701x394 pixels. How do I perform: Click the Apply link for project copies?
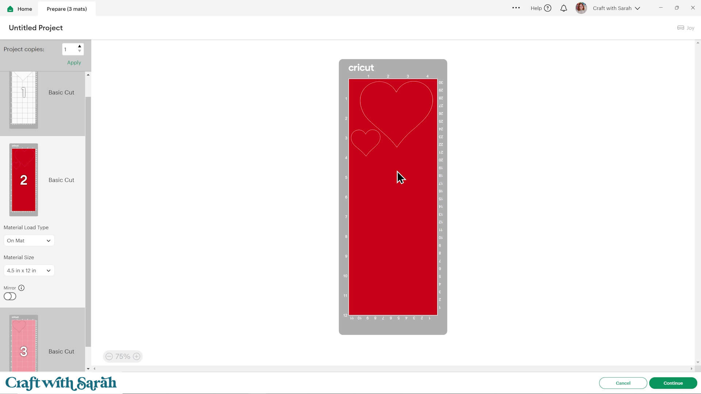click(x=74, y=62)
